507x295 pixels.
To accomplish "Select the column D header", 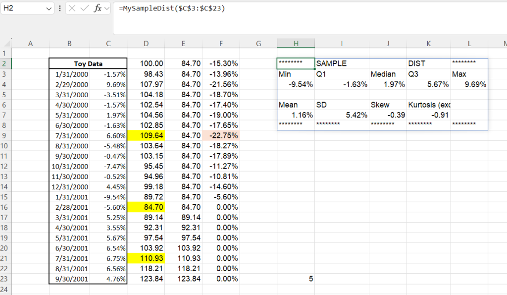I will point(146,44).
